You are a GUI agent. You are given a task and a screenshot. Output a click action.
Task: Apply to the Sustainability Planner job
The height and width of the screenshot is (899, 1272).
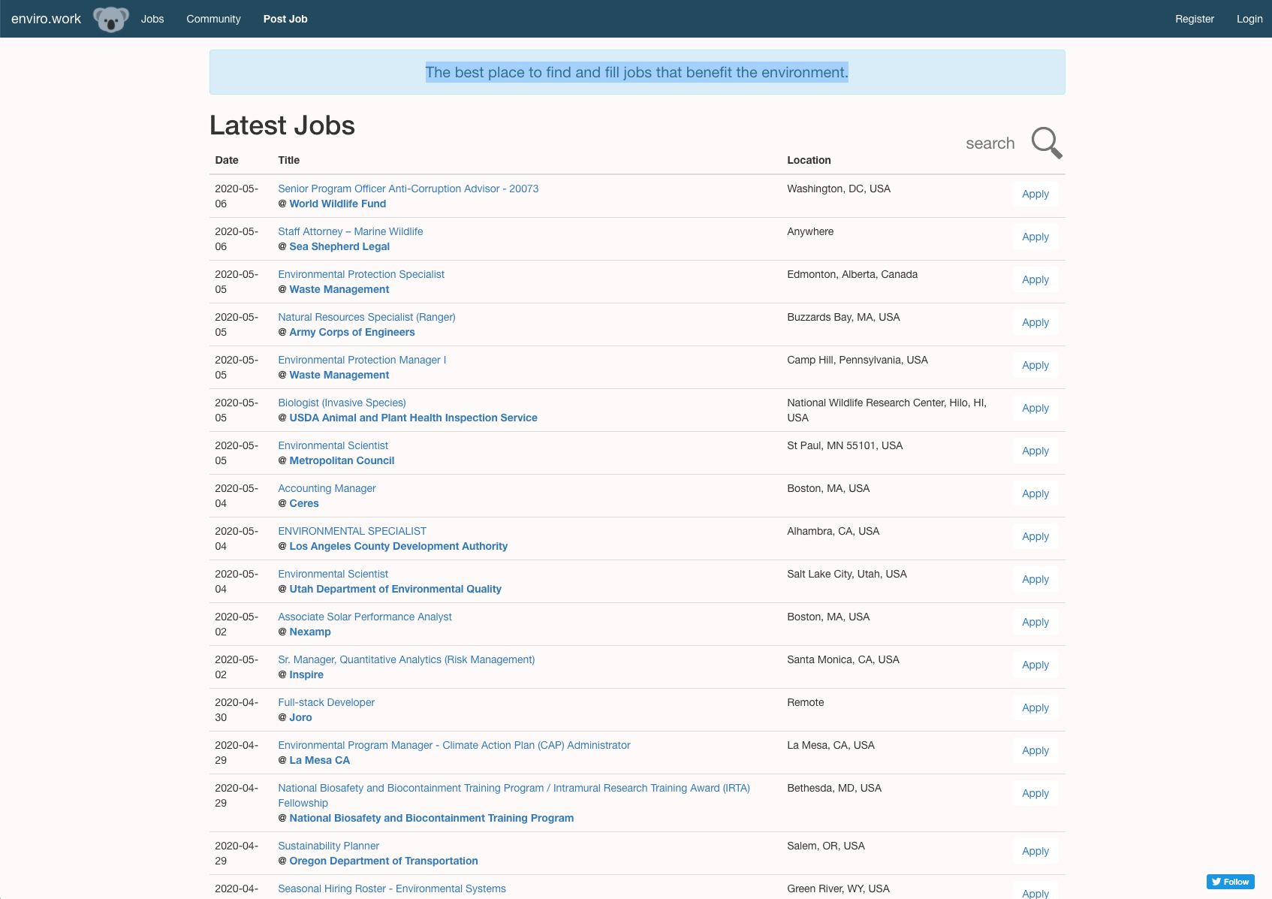tap(1035, 851)
